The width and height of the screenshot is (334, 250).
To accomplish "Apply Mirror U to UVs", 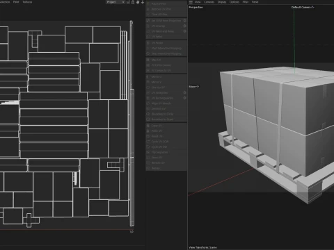I will pyautogui.click(x=166, y=76).
